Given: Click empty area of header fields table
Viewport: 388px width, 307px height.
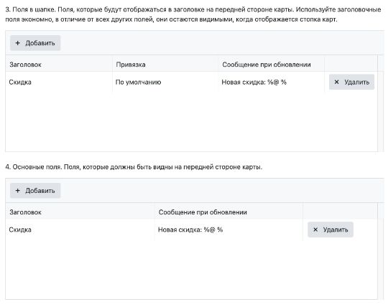Looking at the screenshot, I should [x=192, y=121].
